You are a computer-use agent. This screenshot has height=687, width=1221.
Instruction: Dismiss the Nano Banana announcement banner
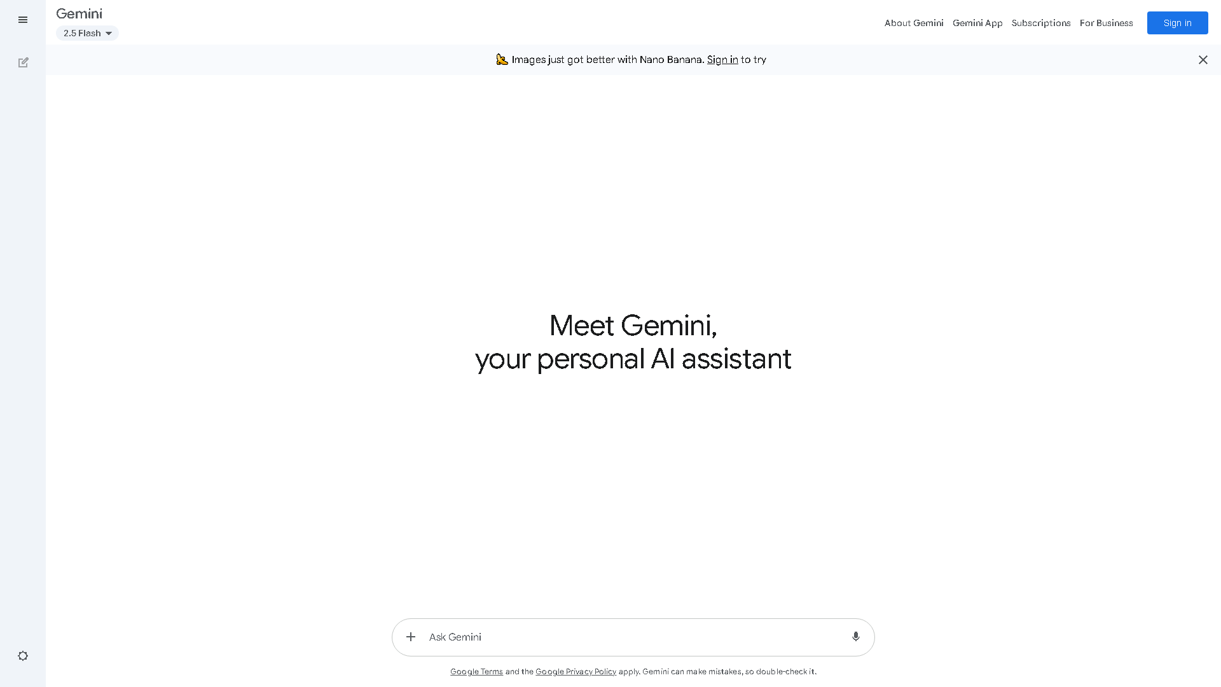(x=1203, y=59)
